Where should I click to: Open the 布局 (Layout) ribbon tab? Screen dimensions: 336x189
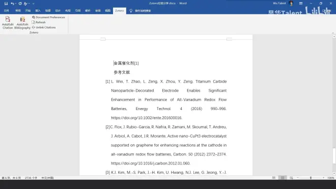click(x=68, y=11)
